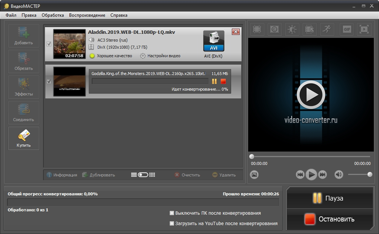Screen dimensions: 379x234
Task: Click the Очистить button
Action: pos(187,175)
